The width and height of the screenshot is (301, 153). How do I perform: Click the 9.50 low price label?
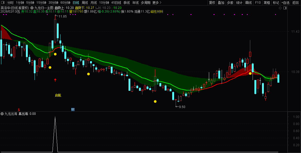coord(182,107)
